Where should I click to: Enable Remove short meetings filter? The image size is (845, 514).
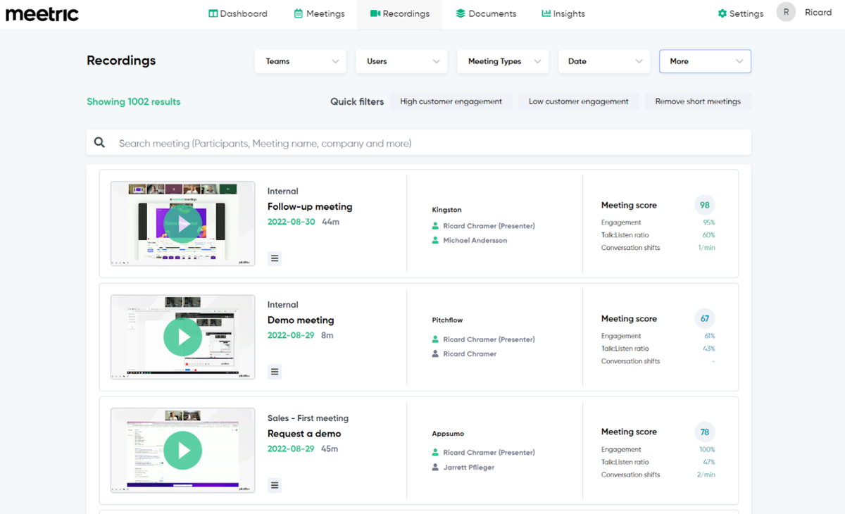coord(698,101)
